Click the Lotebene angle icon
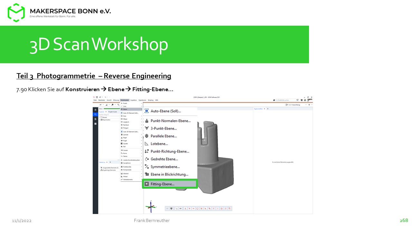The image size is (412, 231). pyautogui.click(x=147, y=144)
